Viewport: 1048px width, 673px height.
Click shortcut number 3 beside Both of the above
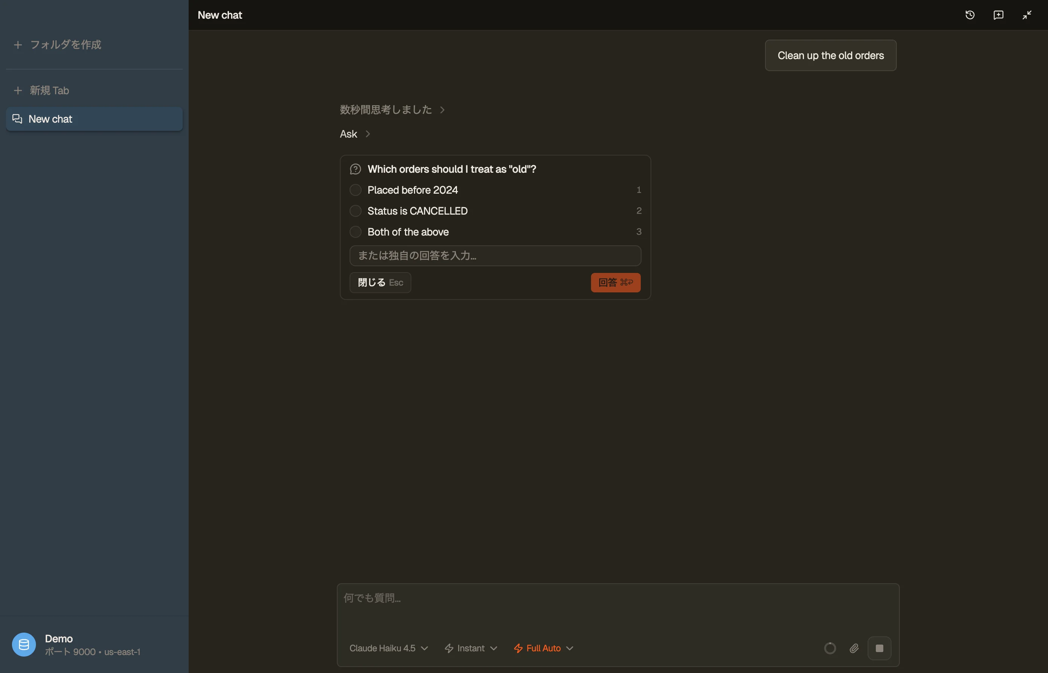click(639, 231)
